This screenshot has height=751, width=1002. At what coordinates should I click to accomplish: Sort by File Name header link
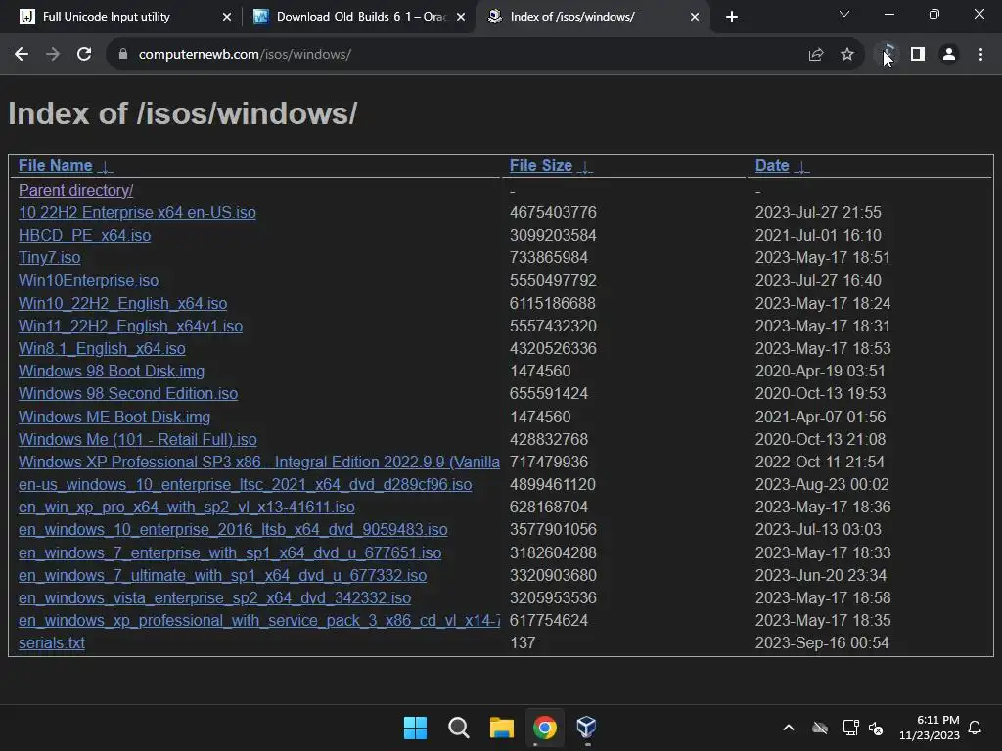click(56, 166)
